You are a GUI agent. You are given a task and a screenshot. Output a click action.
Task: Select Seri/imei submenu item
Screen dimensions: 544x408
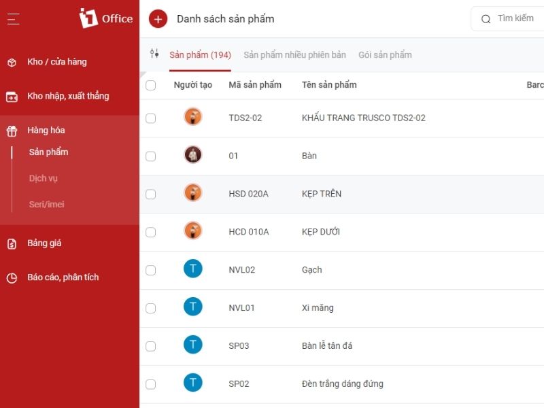[46, 205]
